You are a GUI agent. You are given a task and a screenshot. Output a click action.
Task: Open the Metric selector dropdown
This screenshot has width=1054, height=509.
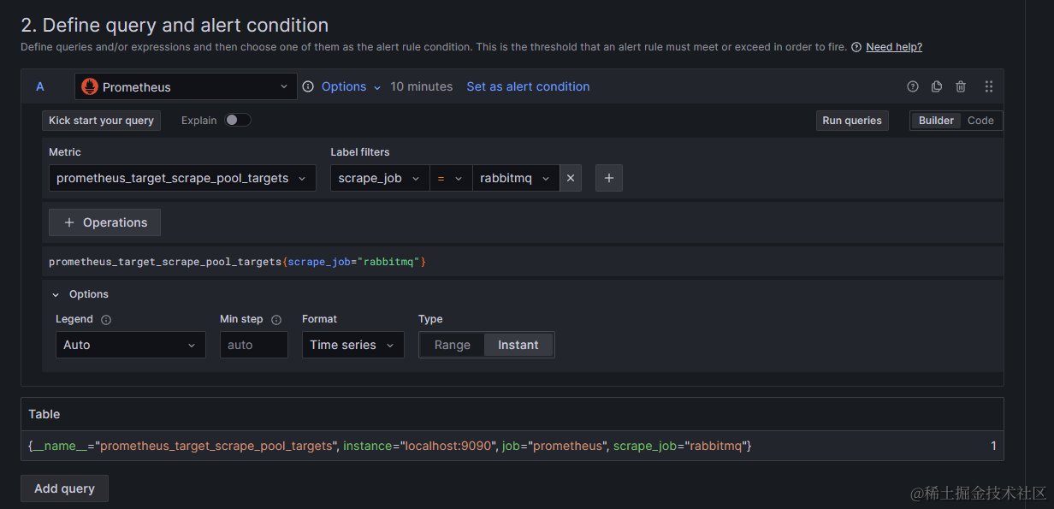[182, 178]
